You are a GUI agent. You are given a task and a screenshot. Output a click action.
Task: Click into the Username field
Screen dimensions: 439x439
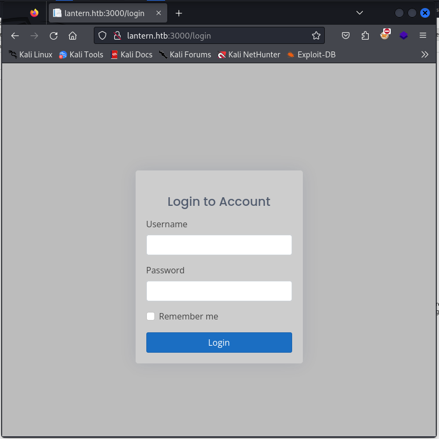pos(219,245)
